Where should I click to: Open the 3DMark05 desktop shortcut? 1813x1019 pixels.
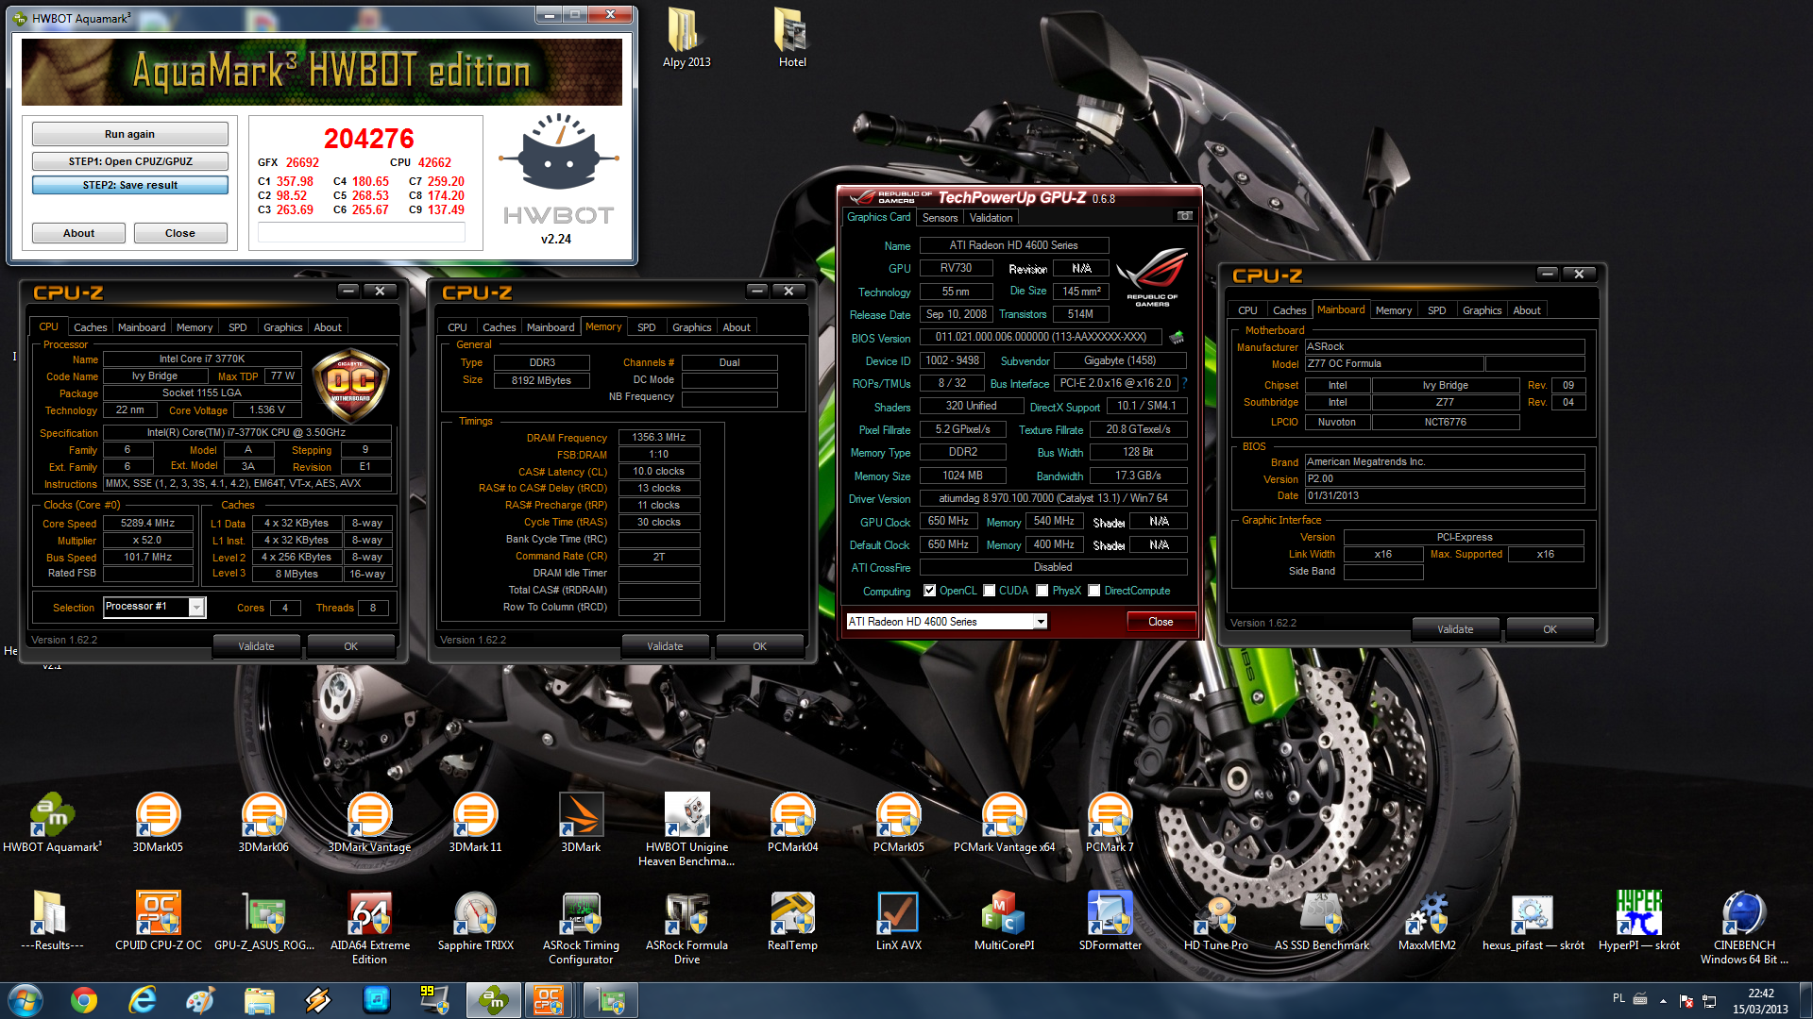(158, 821)
